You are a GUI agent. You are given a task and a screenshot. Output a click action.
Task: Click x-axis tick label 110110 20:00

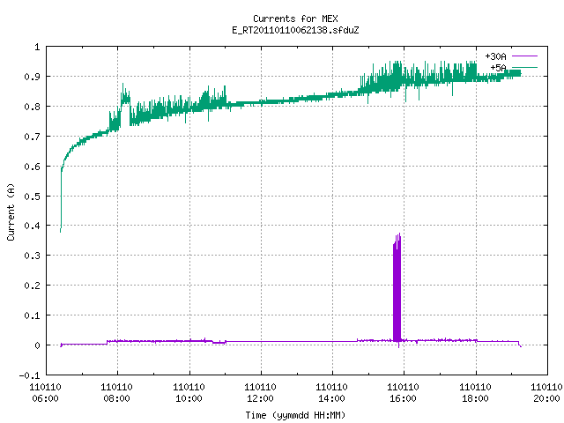coord(546,393)
